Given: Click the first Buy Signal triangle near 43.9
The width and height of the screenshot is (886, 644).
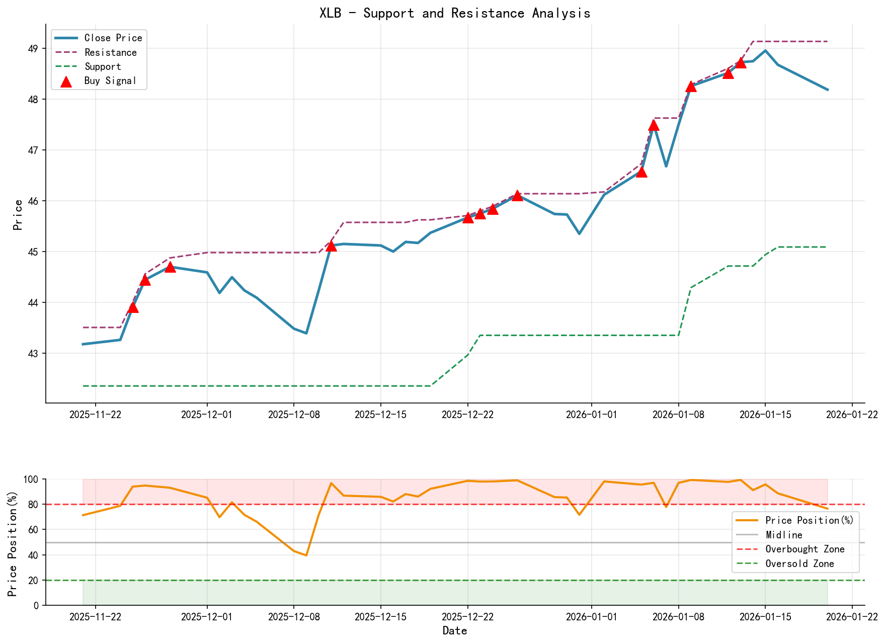Looking at the screenshot, I should (x=133, y=307).
